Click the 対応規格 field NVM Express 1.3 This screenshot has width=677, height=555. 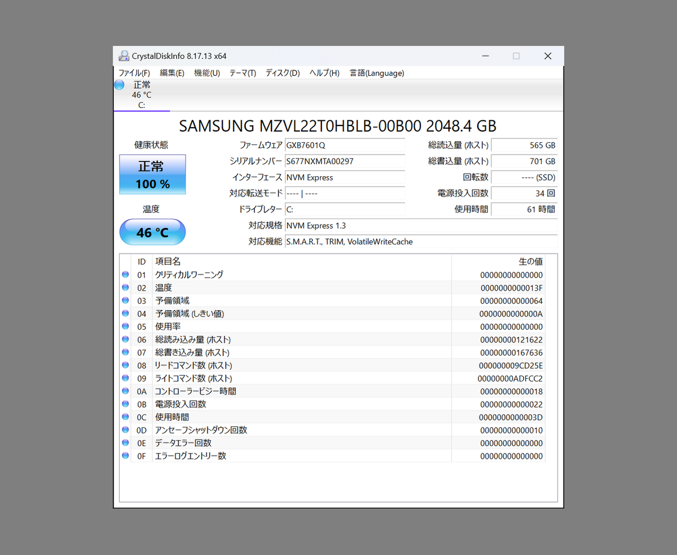(421, 225)
